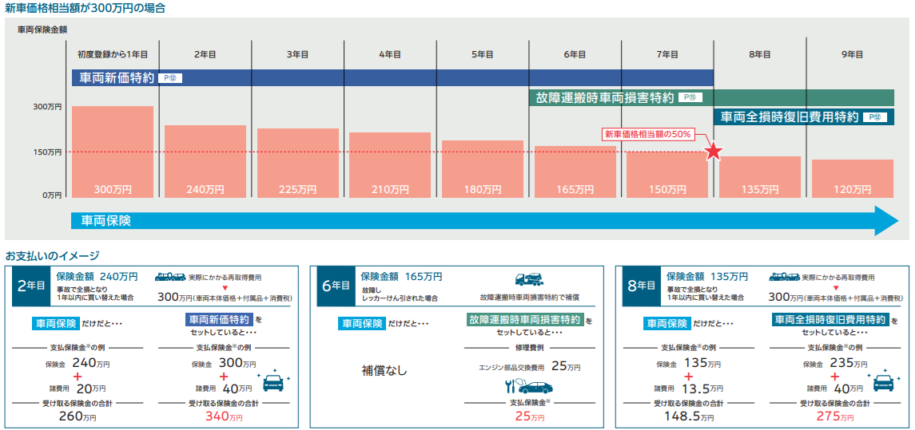Click the 300万円 salmon bar in the chart
This screenshot has width=915, height=430.
(x=113, y=152)
